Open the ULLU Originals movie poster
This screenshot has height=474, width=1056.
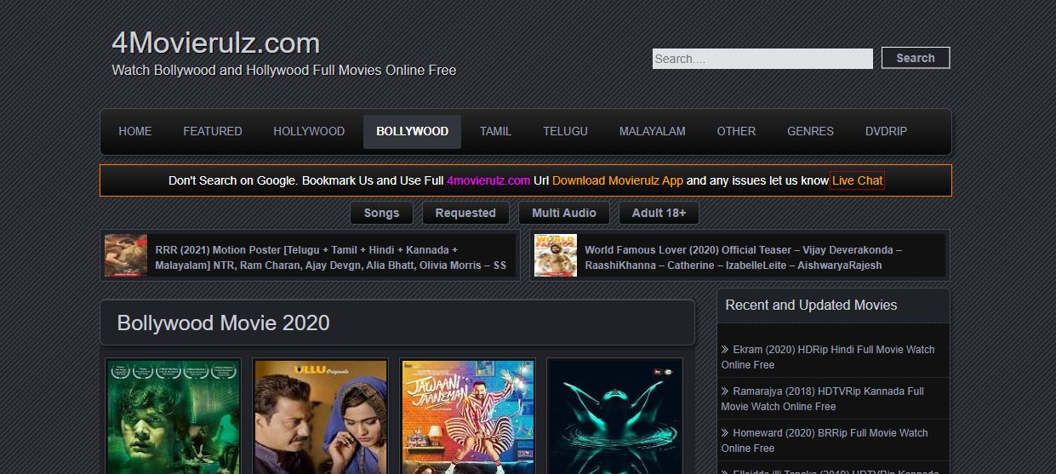click(x=320, y=416)
